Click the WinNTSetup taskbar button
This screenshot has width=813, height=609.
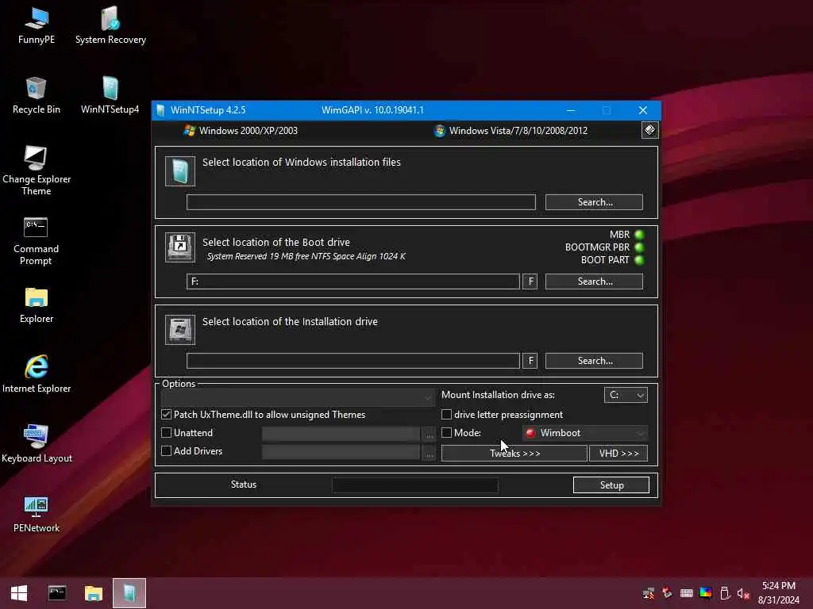129,593
